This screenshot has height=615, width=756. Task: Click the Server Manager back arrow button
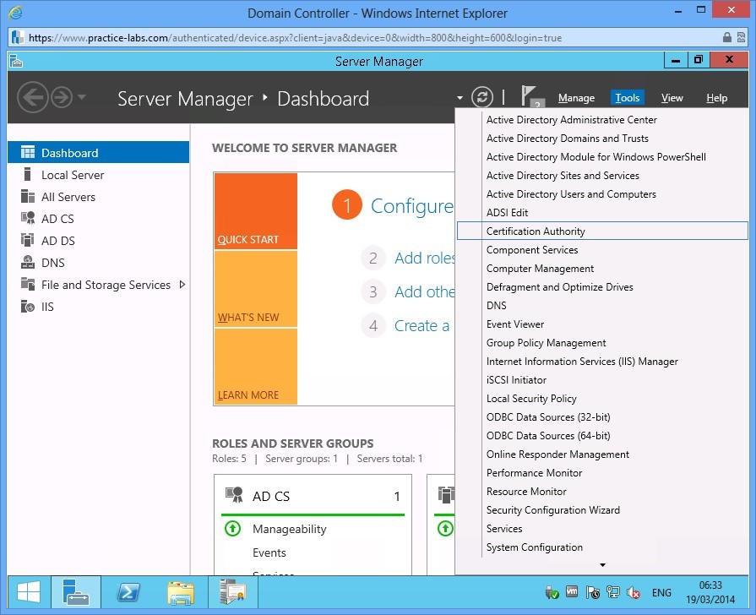pyautogui.click(x=32, y=97)
